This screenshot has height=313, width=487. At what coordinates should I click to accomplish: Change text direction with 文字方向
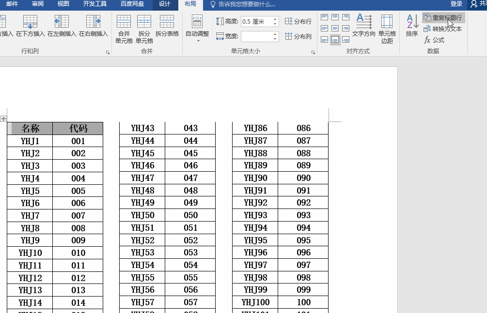pyautogui.click(x=364, y=26)
